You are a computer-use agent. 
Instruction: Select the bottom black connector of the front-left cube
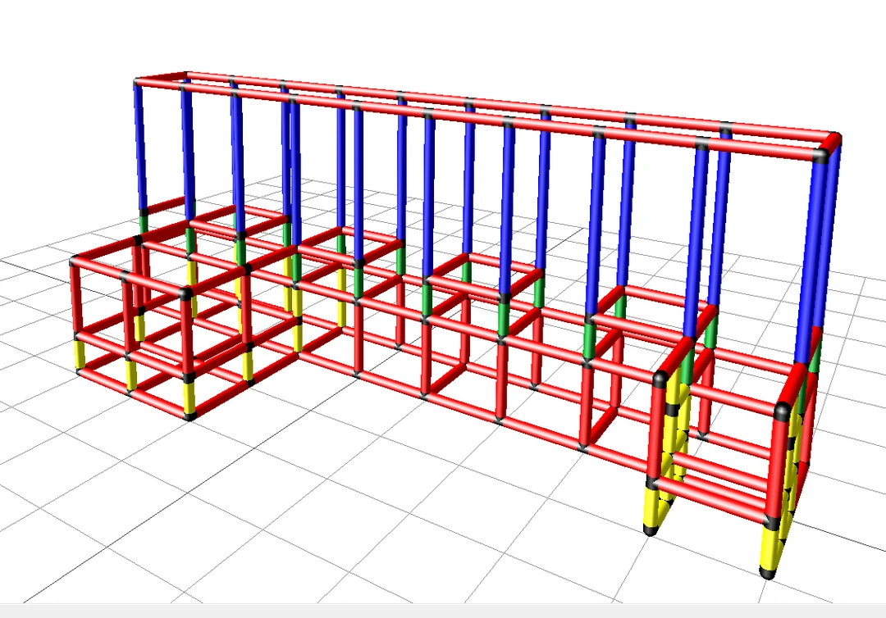[191, 416]
